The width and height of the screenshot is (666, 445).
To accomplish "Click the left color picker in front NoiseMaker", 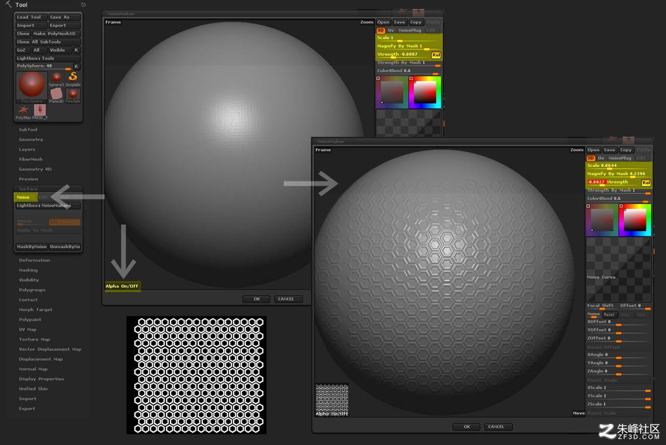I will (x=602, y=220).
